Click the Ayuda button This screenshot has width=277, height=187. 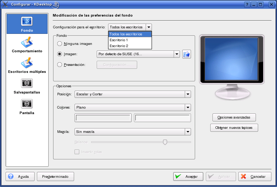pyautogui.click(x=20, y=177)
